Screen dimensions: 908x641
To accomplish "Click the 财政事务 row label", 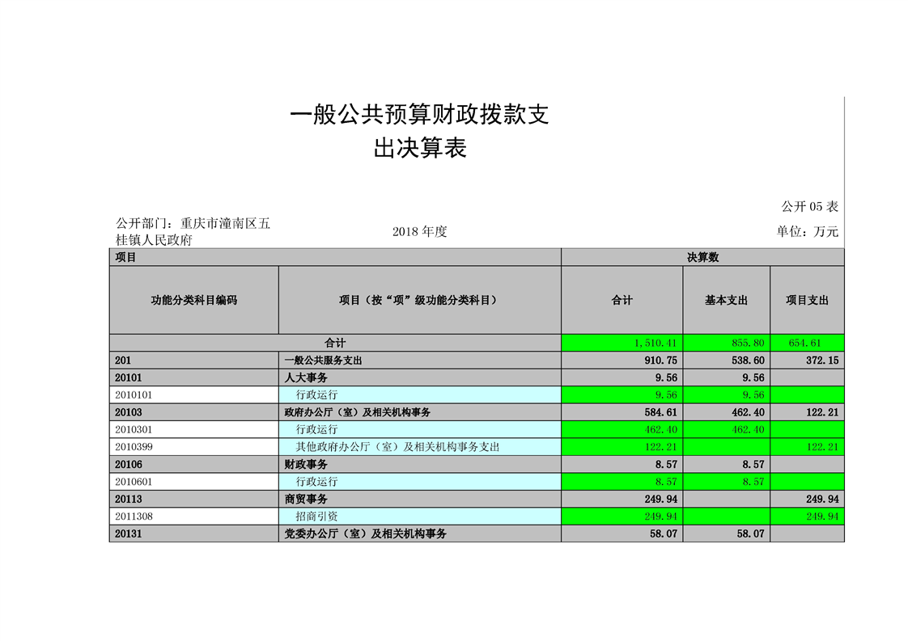I will pyautogui.click(x=306, y=465).
